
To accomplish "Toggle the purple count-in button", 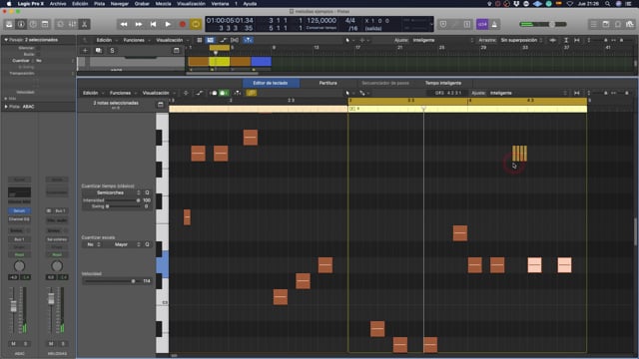I will tap(482, 24).
